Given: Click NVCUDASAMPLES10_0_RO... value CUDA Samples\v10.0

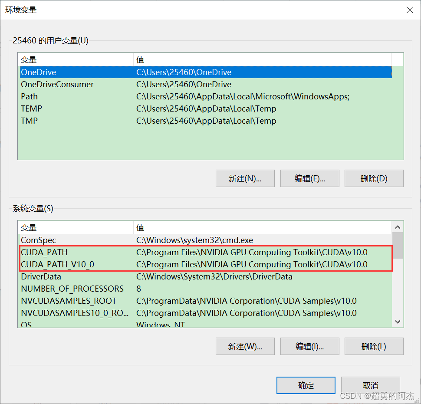Looking at the screenshot, I should point(247,313).
